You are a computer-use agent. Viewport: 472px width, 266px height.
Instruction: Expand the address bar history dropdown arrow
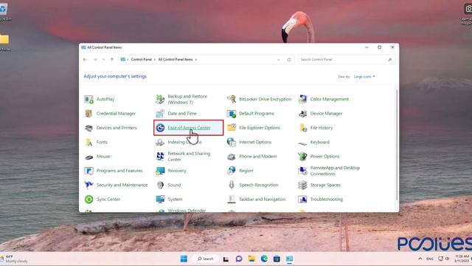279,60
